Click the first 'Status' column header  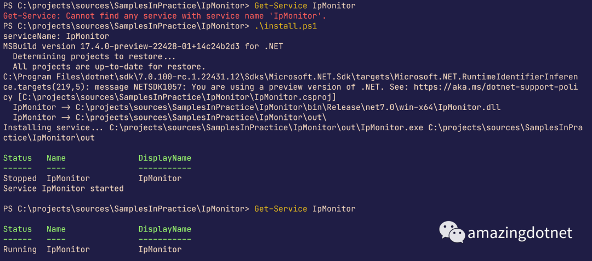pos(18,158)
